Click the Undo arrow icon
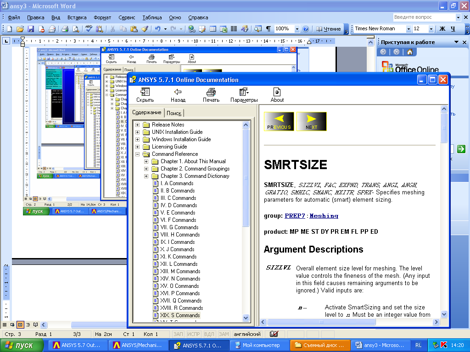 [x=158, y=29]
